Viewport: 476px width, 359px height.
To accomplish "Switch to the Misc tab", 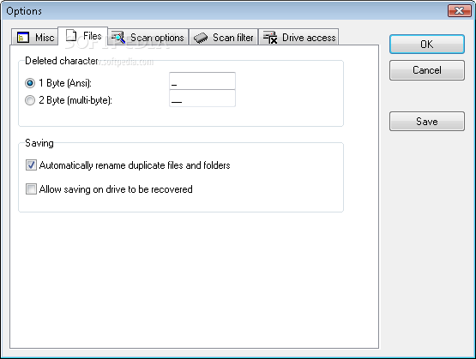I will [34, 38].
